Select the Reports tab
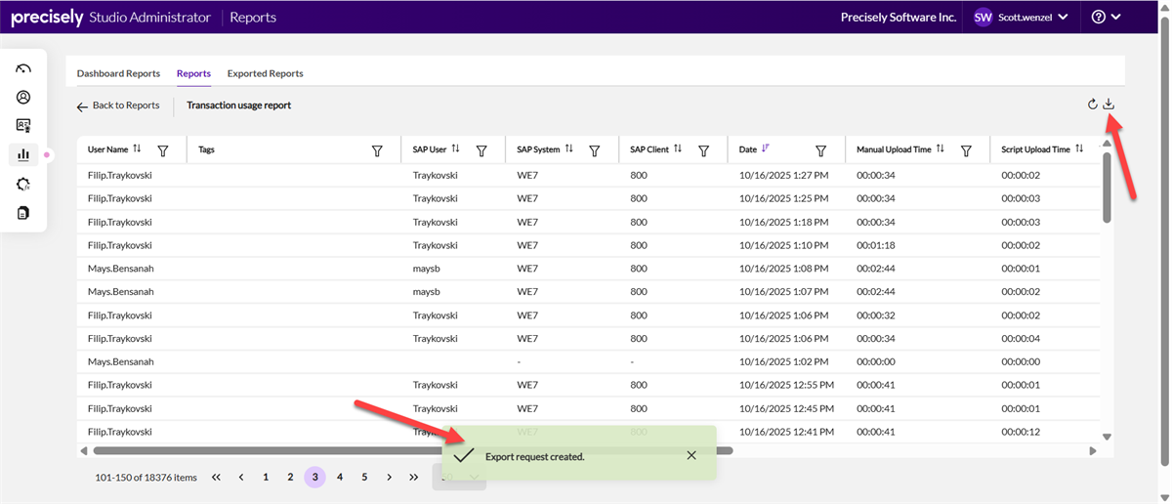1172x504 pixels. tap(193, 73)
